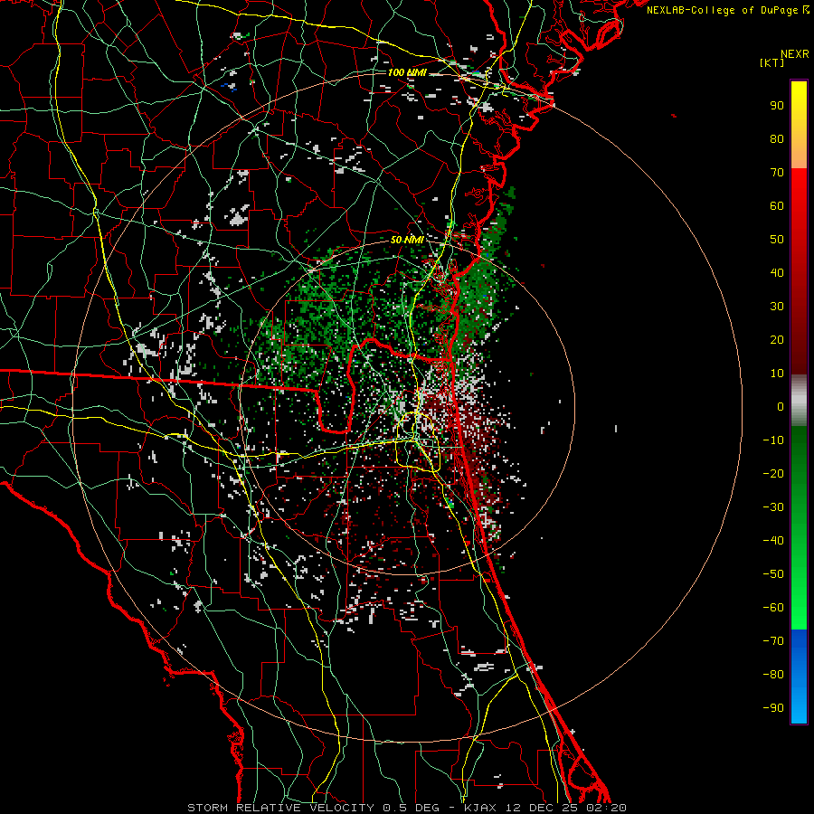Click the NEXR label above the color scale

(x=795, y=54)
